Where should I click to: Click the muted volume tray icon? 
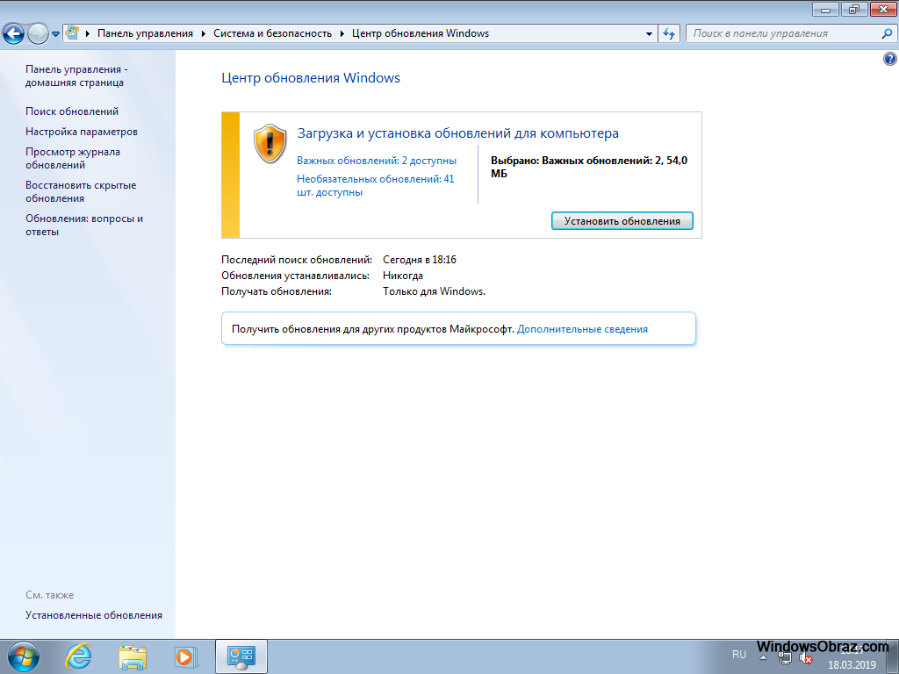806,658
